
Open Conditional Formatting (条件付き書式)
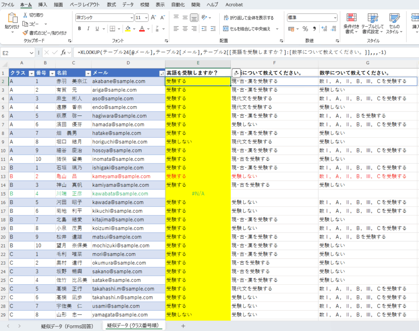tap(351, 23)
